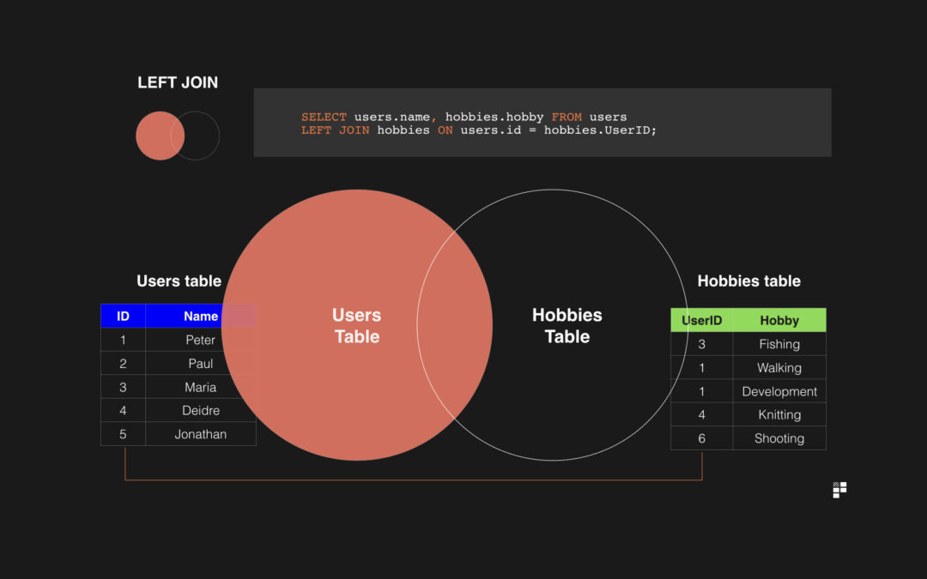
Task: Select the "Jonathan" cell
Action: pos(200,434)
